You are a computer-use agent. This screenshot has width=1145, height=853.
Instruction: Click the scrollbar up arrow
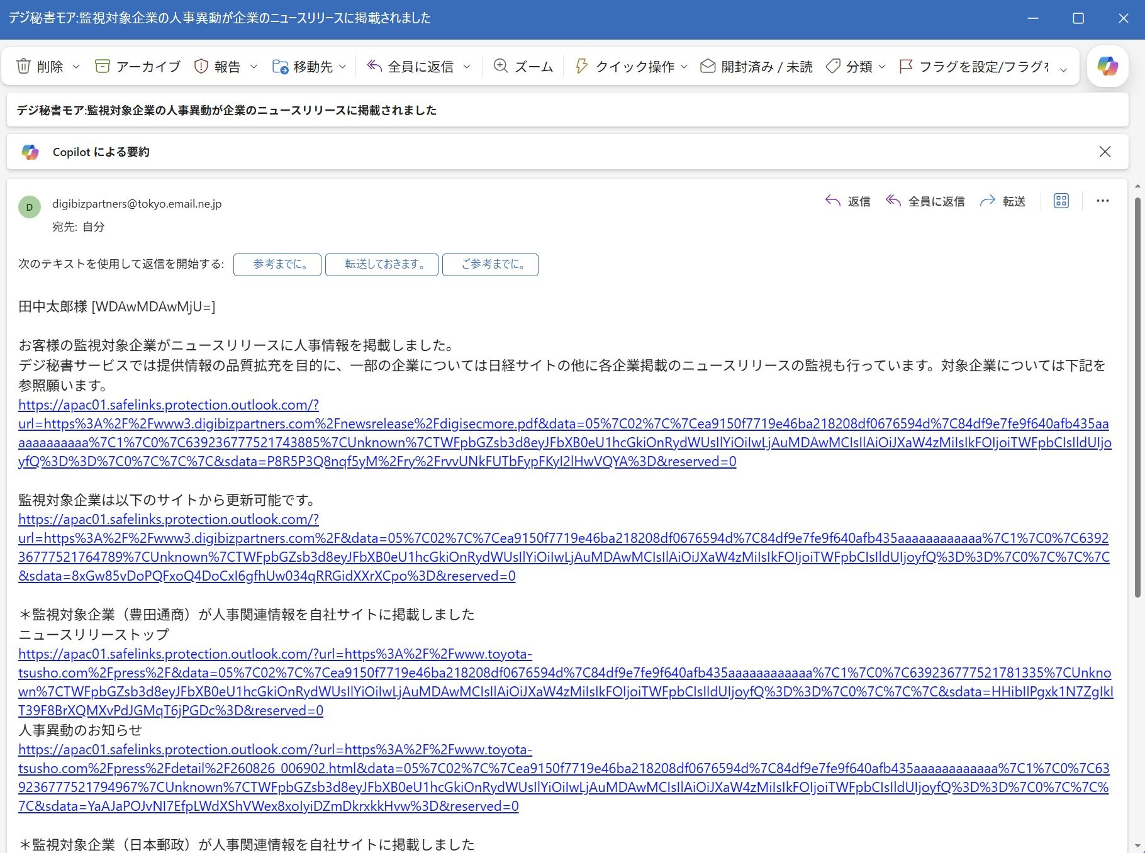coord(1137,186)
